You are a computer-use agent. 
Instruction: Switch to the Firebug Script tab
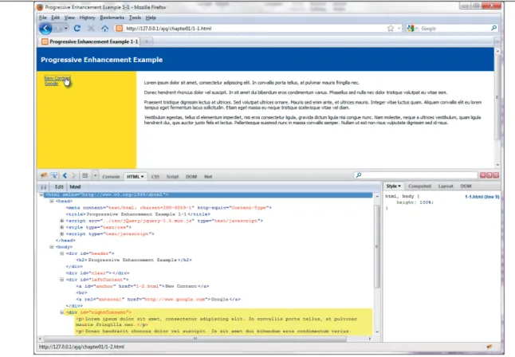coord(172,177)
